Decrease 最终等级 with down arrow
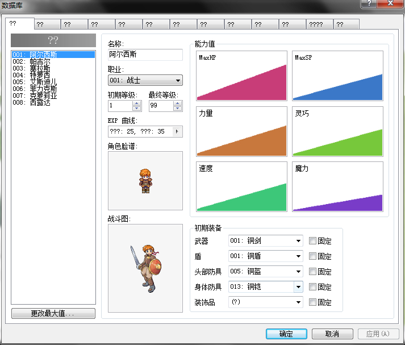Viewport: 405px width, 345px height. point(177,109)
